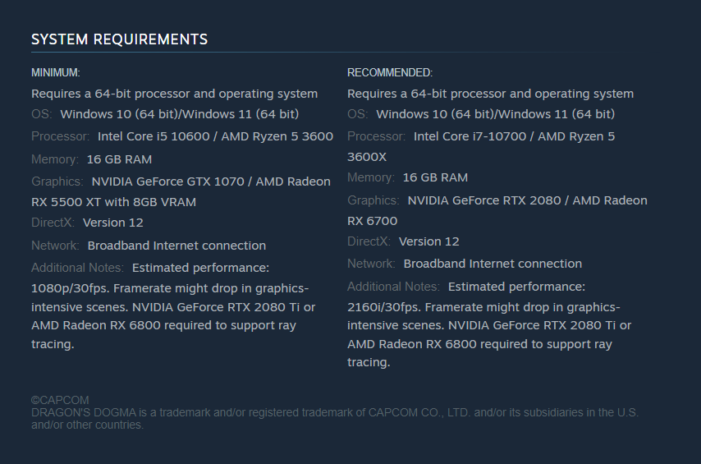Viewport: 701px width, 464px height.
Task: Select the RECOMMENDED: column label
Action: pyautogui.click(x=390, y=72)
